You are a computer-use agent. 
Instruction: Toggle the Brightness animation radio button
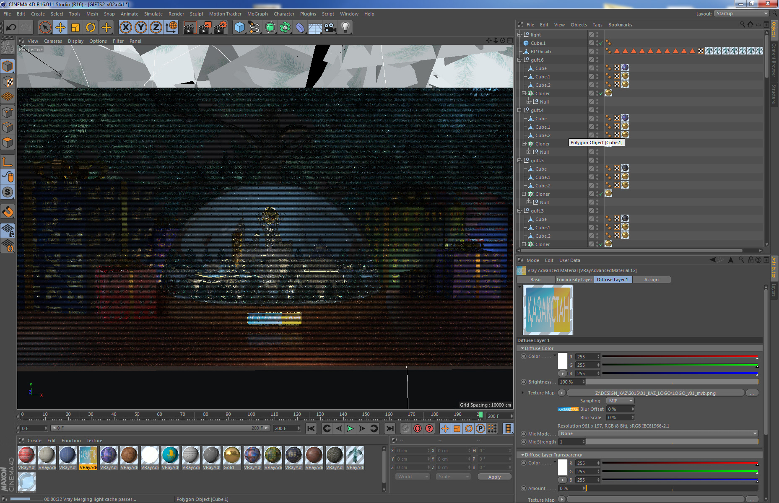tap(524, 382)
